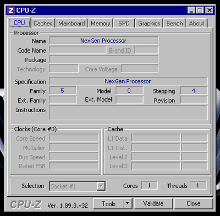
Task: Click the Ver. 1.89.3.x32 version text
Action: (68, 206)
